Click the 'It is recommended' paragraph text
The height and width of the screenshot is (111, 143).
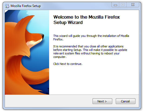click(x=90, y=52)
